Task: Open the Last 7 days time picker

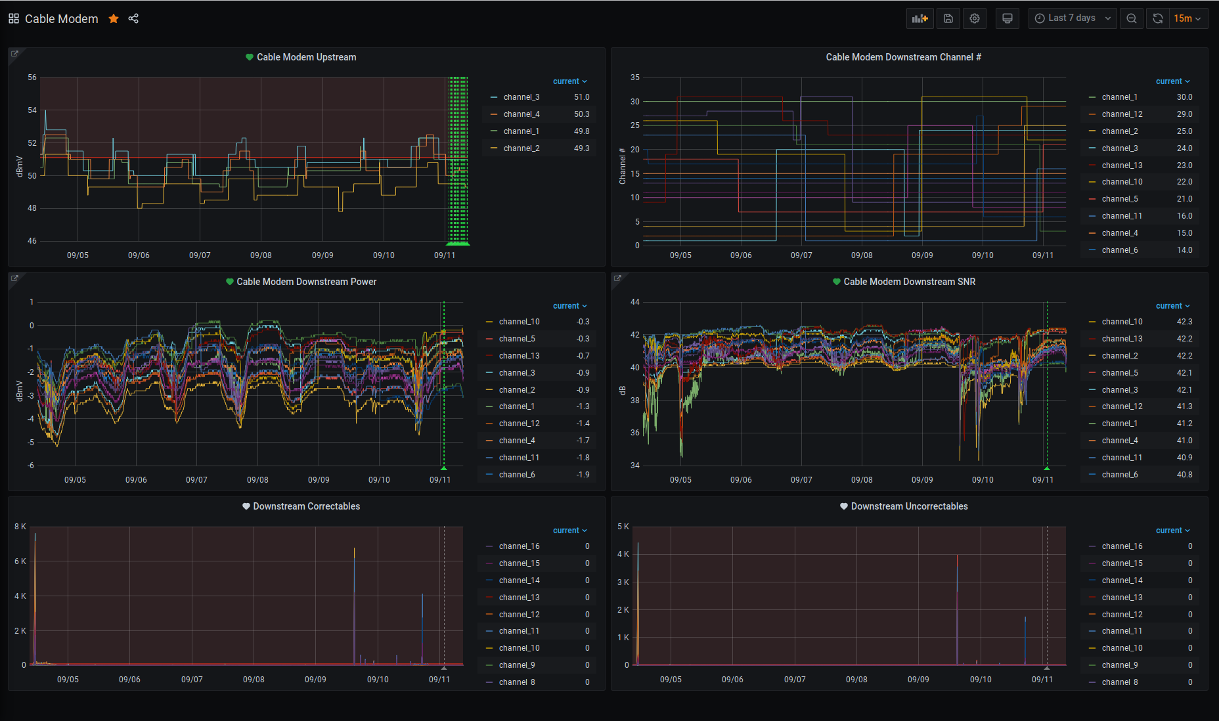Action: click(x=1072, y=18)
